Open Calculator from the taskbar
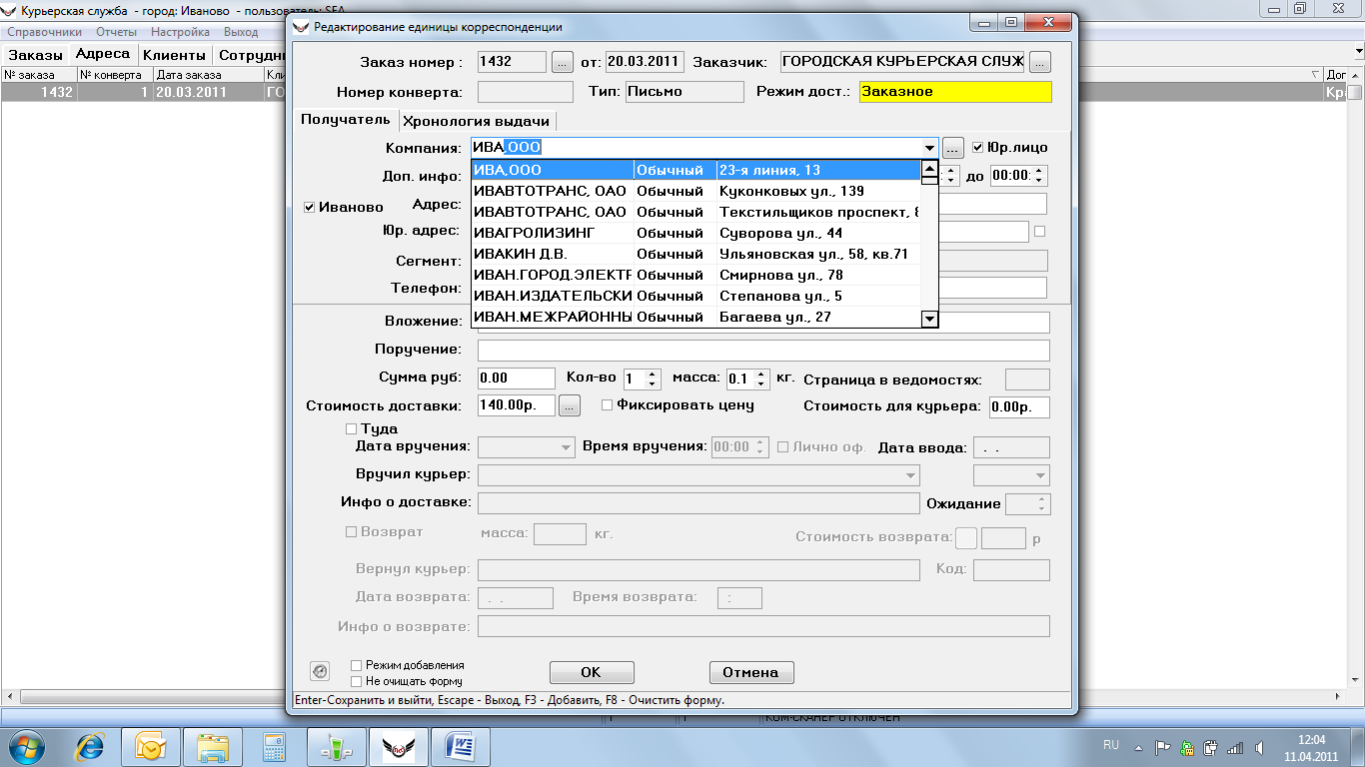This screenshot has width=1365, height=767. (274, 745)
